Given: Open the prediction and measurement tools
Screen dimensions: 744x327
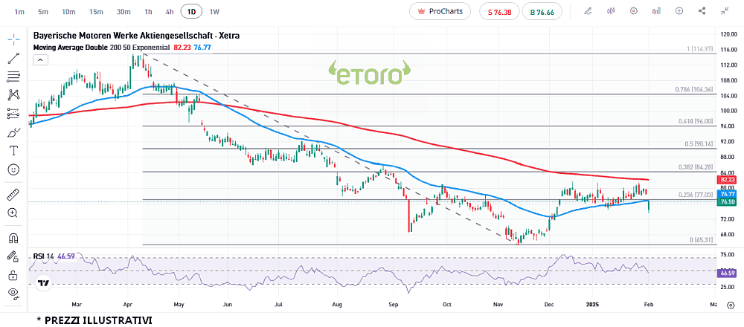Looking at the screenshot, I should click(13, 114).
